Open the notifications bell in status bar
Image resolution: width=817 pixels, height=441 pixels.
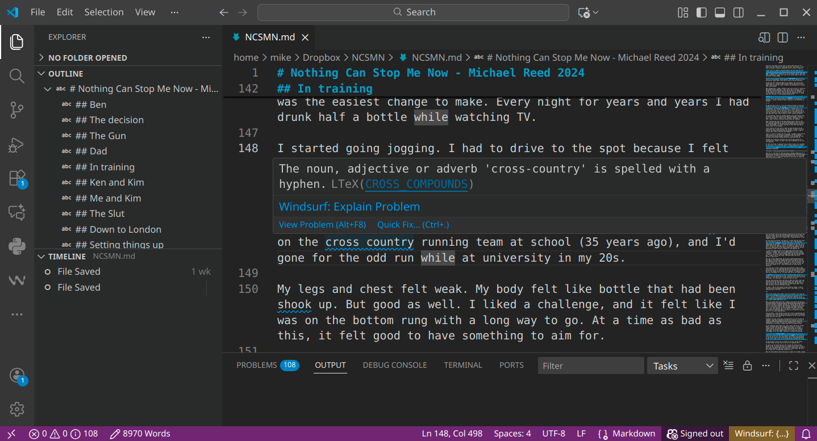click(806, 434)
